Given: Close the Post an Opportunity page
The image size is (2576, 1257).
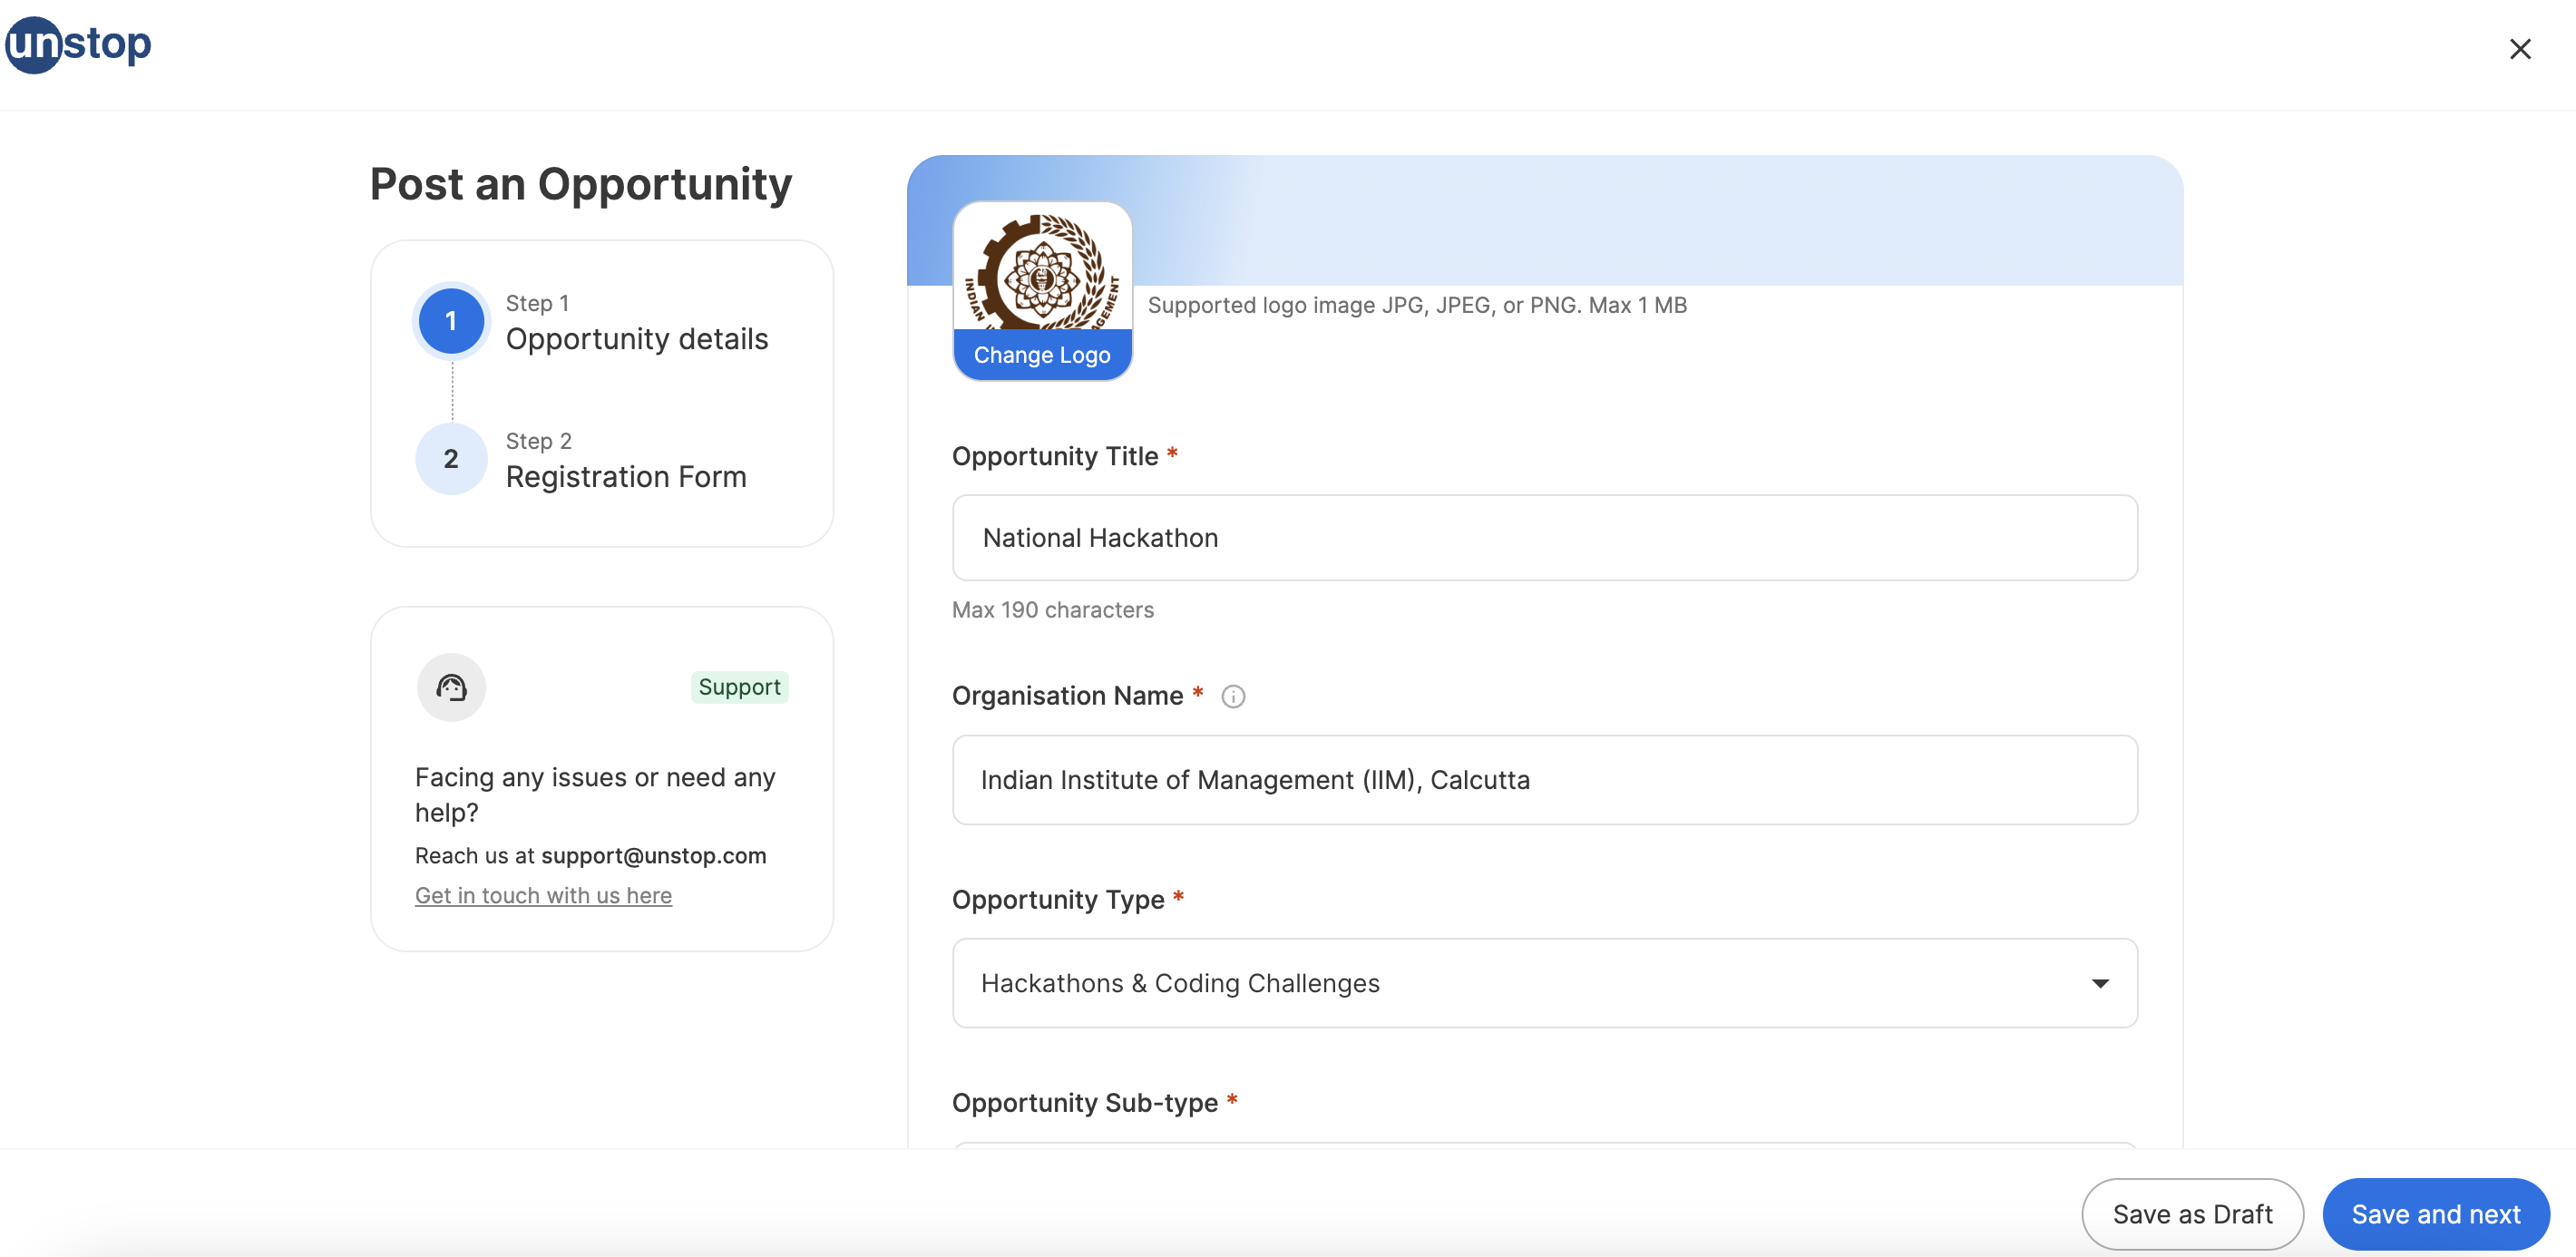Looking at the screenshot, I should click(x=2520, y=49).
